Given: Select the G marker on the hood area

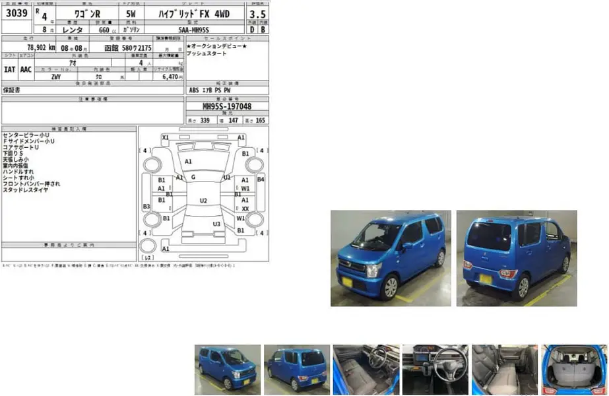Looking at the screenshot, I should pyautogui.click(x=193, y=177).
